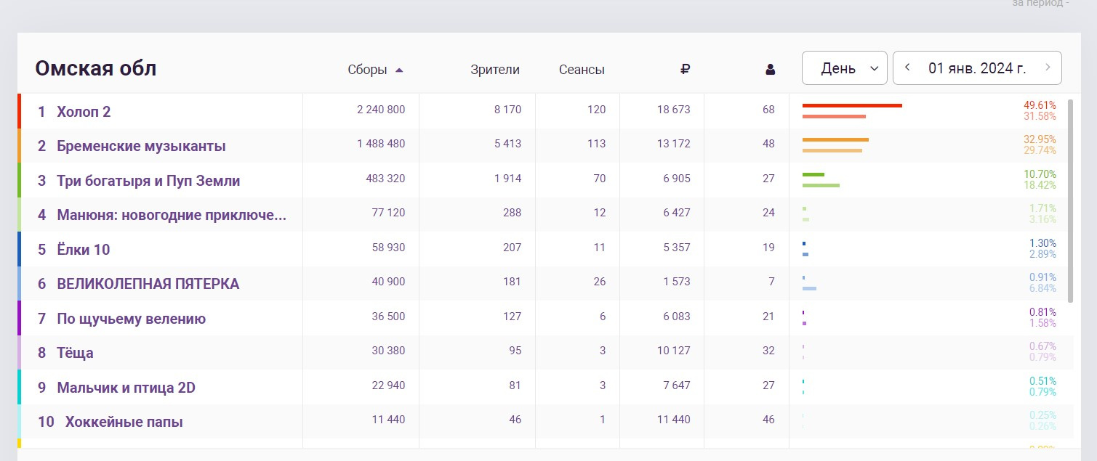Sort table by Зрители column
Image resolution: width=1097 pixels, height=461 pixels.
coord(494,70)
